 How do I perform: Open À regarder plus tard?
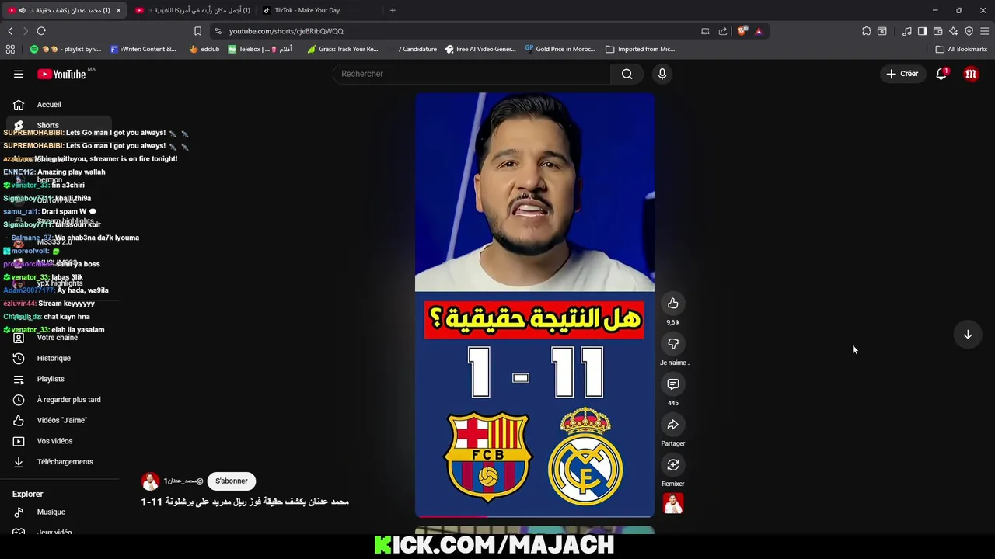point(58,400)
